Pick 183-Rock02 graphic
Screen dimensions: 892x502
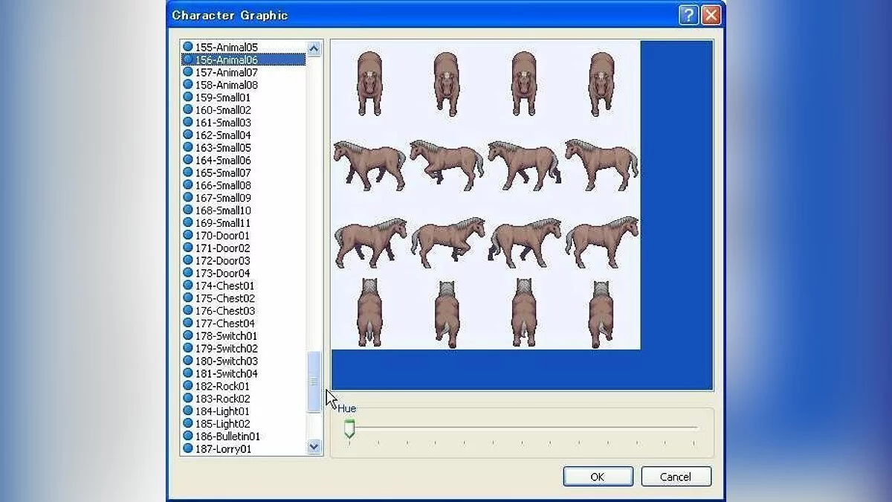244,399
